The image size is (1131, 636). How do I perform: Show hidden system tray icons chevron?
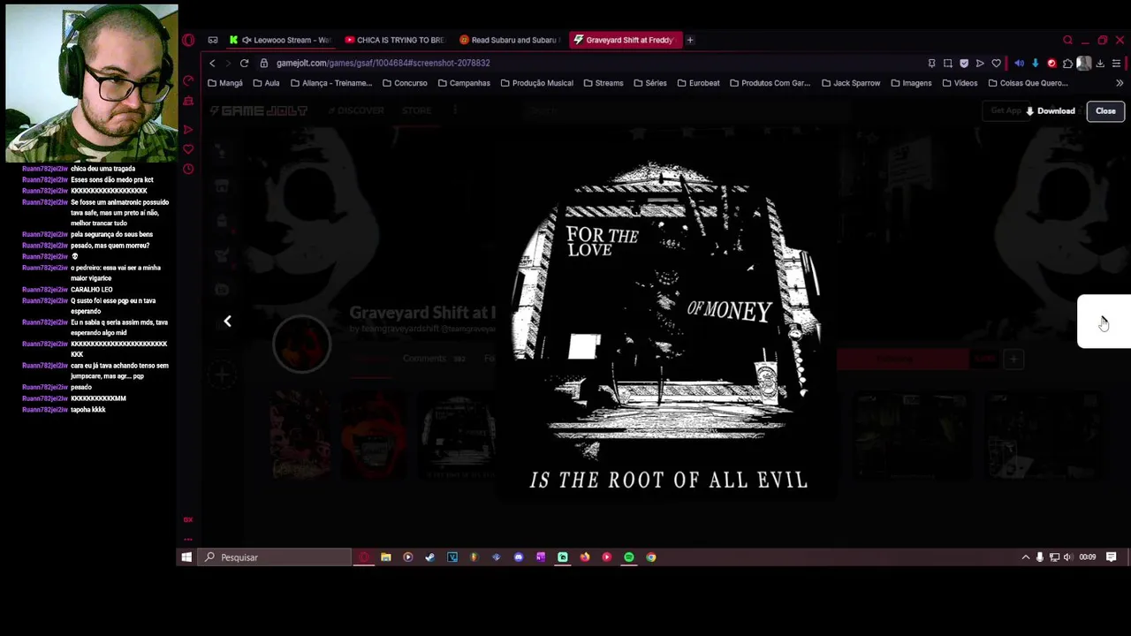click(x=1026, y=557)
